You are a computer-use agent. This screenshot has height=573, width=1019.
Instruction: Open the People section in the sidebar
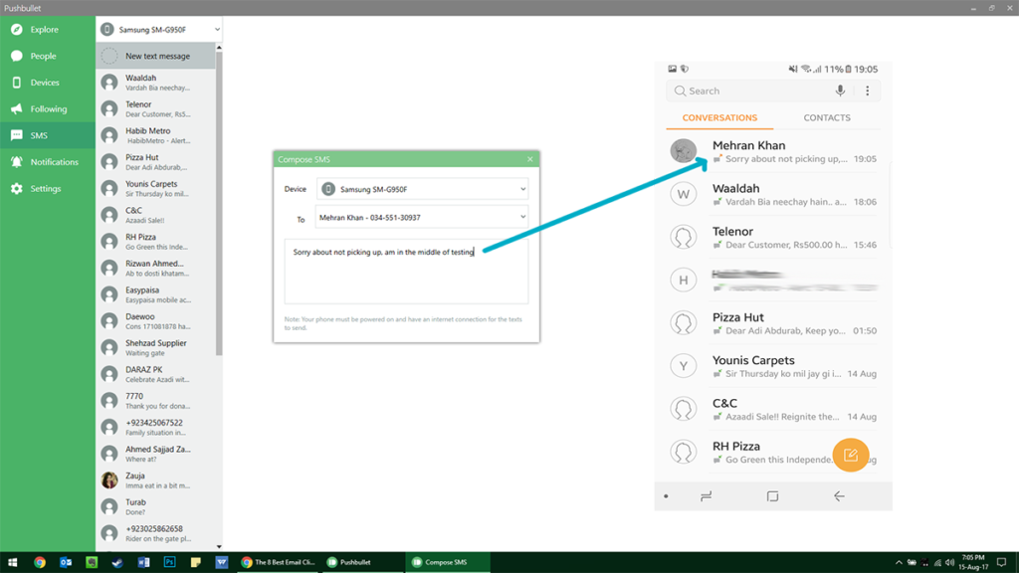point(40,56)
